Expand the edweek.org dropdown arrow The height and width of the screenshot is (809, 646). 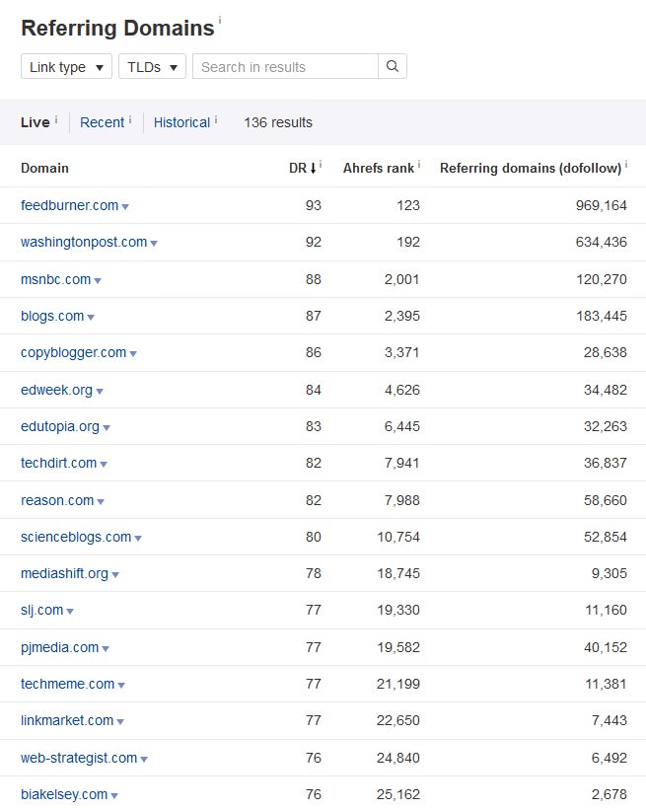[100, 392]
